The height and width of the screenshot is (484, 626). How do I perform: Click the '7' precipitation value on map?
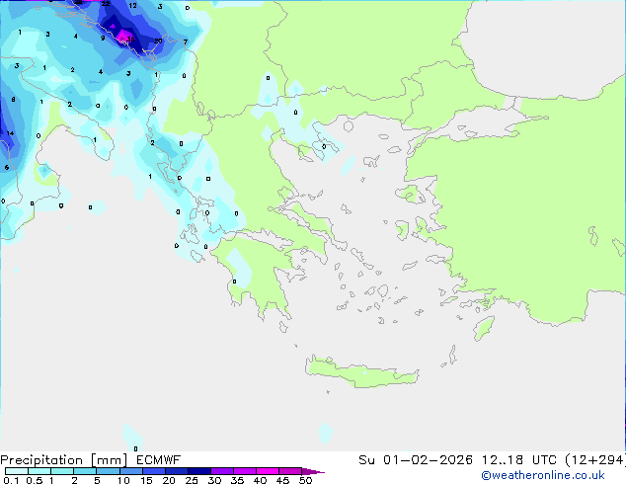(186, 41)
